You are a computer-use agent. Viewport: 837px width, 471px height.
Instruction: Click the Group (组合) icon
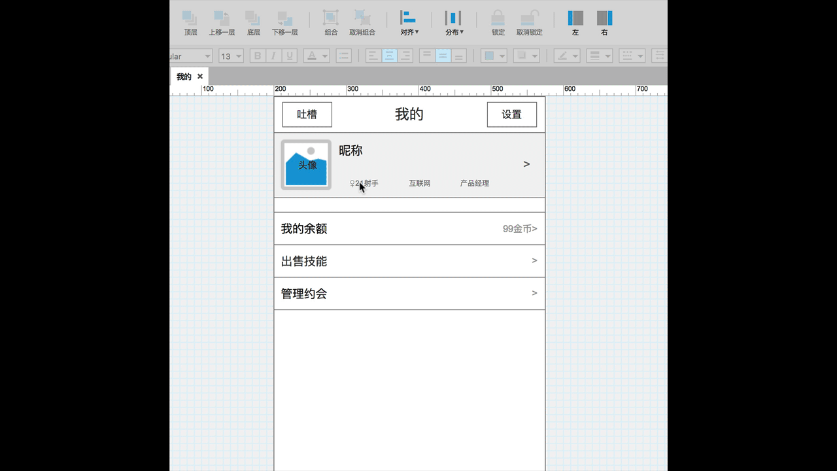click(x=331, y=19)
